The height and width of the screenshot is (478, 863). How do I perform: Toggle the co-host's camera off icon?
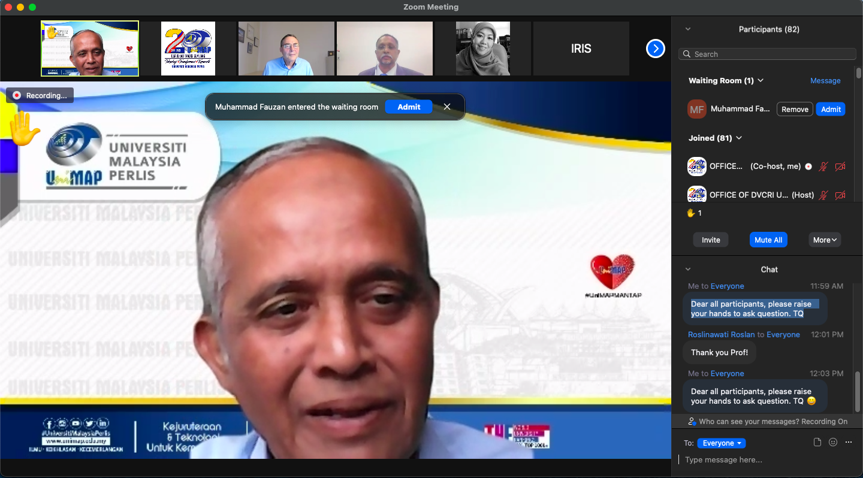coord(840,167)
